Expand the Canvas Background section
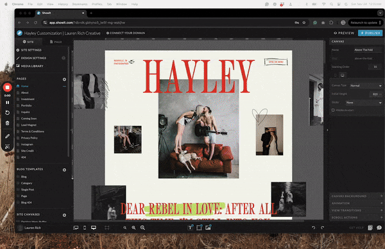The height and width of the screenshot is (249, 385). pyautogui.click(x=357, y=196)
